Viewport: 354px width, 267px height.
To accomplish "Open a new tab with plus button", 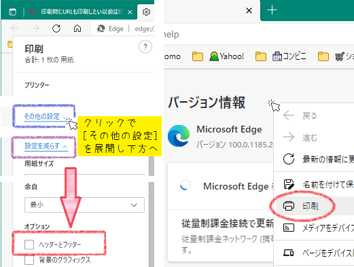I will [x=272, y=10].
